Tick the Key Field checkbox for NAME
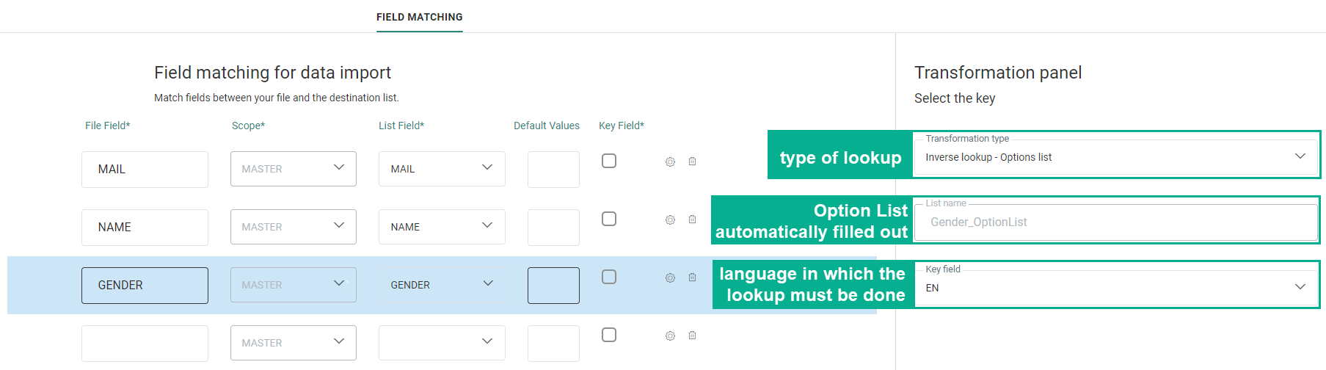This screenshot has width=1326, height=370. [x=609, y=219]
